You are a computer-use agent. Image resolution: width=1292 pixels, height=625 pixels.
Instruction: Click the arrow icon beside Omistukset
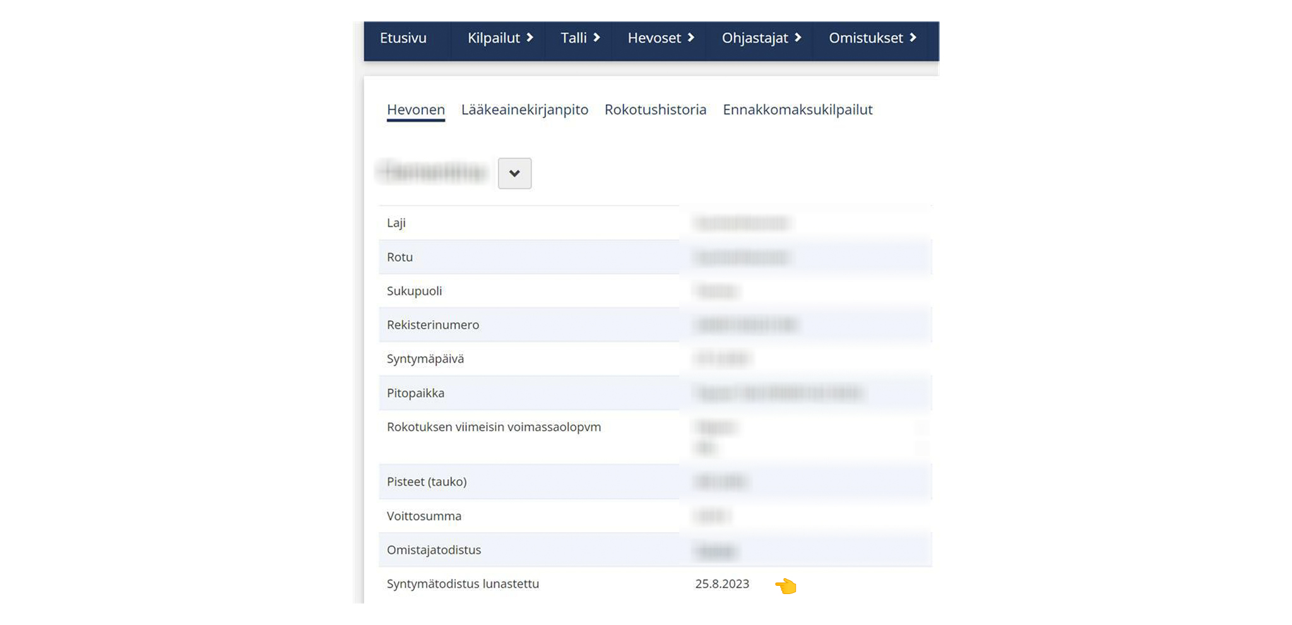913,38
